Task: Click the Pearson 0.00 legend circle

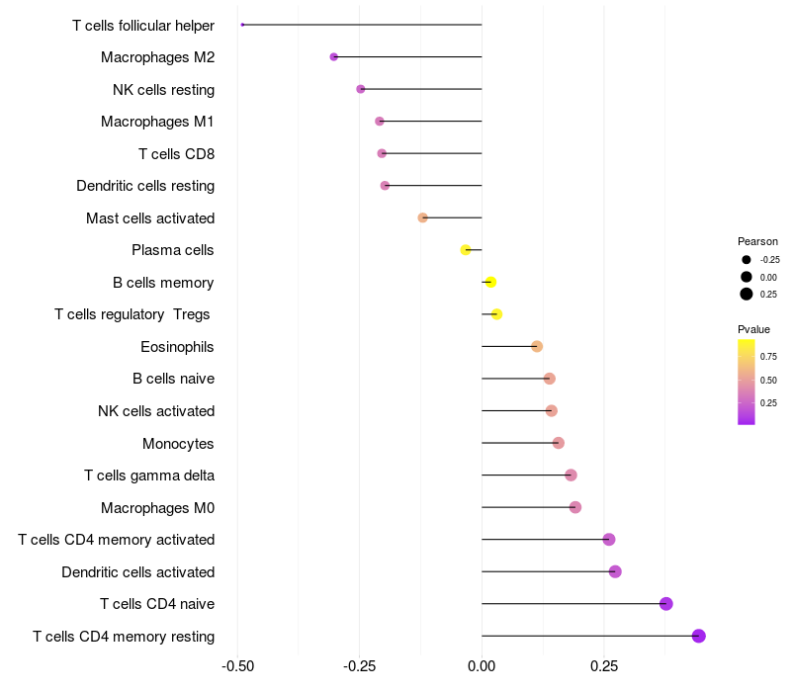Action: pos(747,277)
